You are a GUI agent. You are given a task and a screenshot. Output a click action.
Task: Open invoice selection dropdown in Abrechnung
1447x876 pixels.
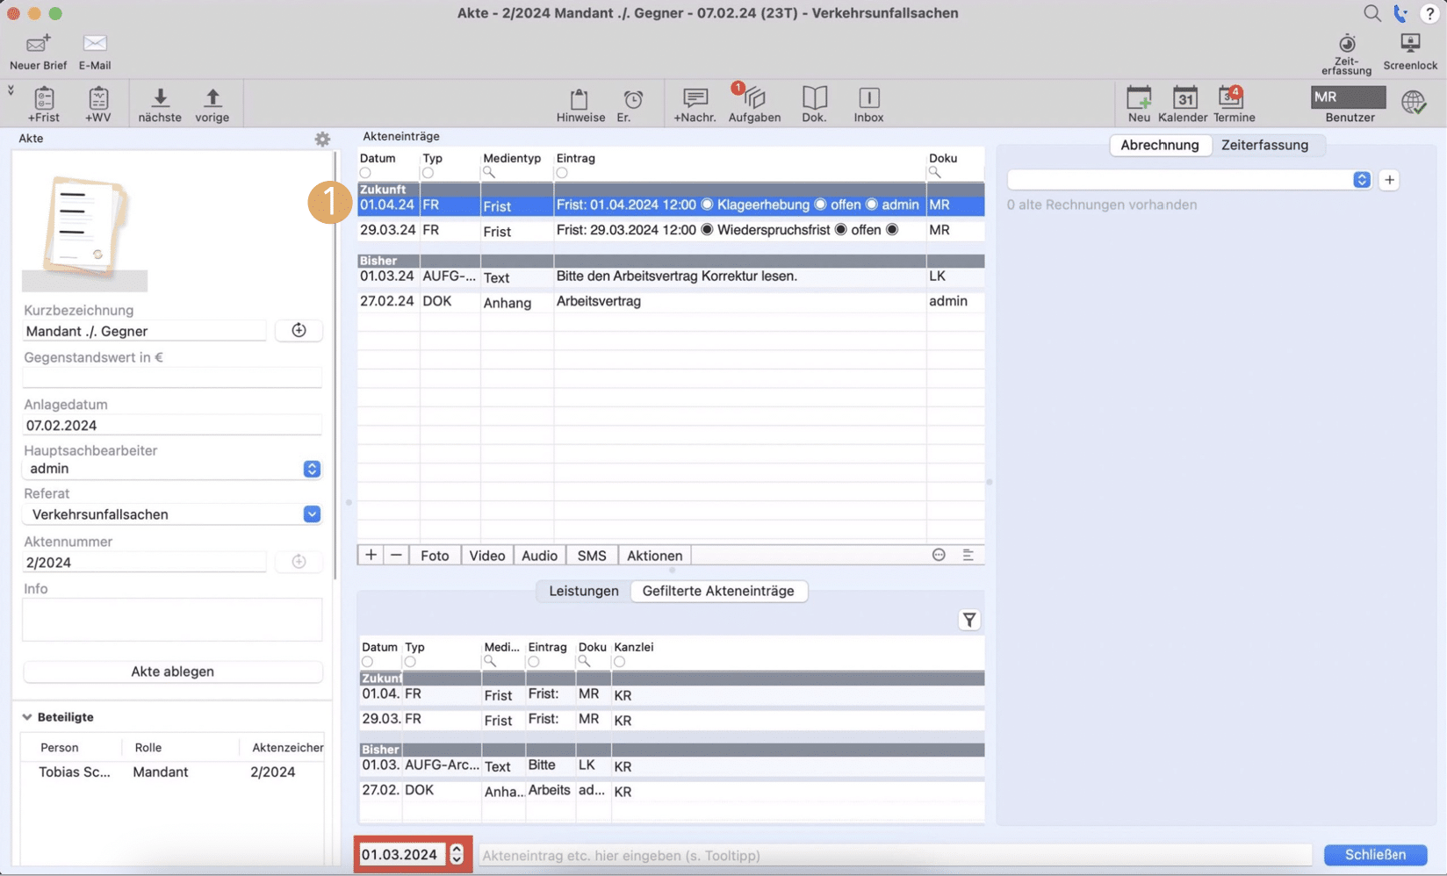[1189, 180]
